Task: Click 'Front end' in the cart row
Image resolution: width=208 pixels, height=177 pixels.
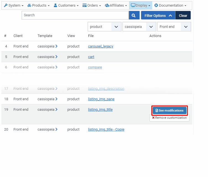Action: click(x=21, y=57)
